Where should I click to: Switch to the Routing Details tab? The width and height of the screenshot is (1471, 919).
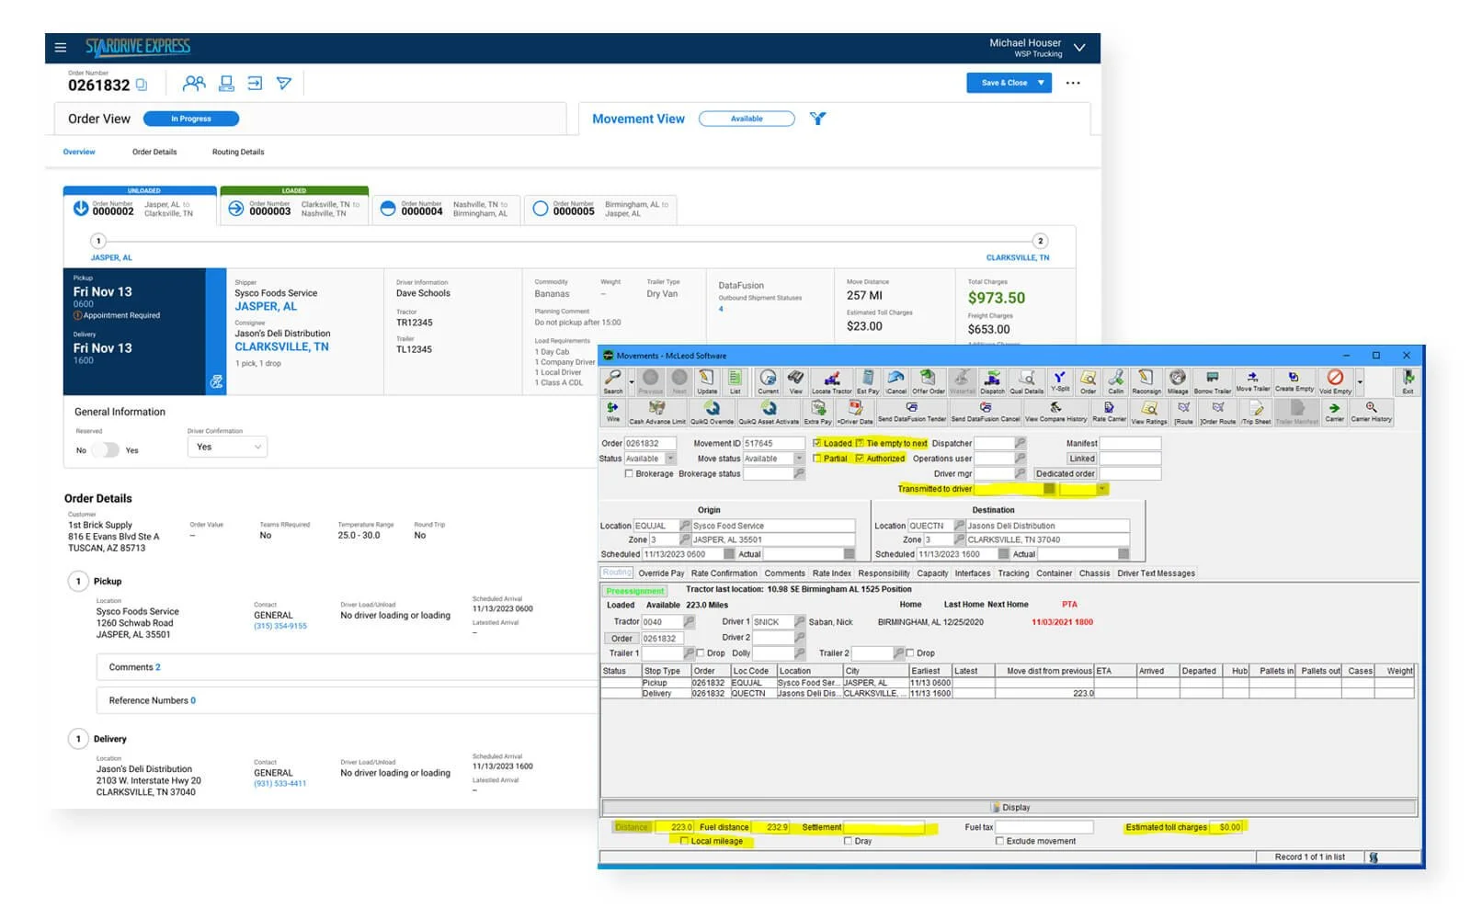(x=238, y=152)
